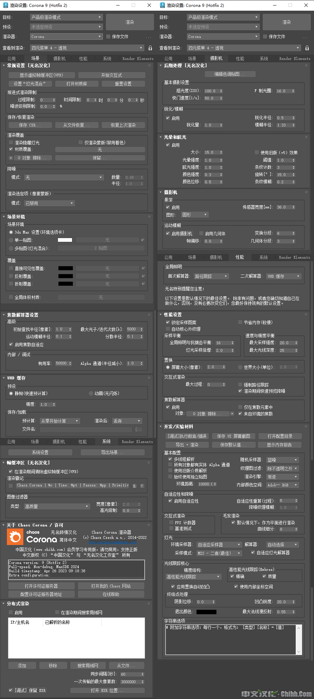The width and height of the screenshot is (314, 699).
Task: Click the lock icon in the right window
Action: (x=307, y=48)
